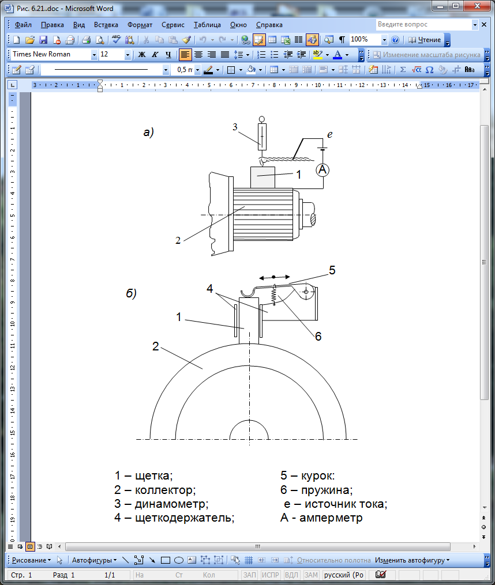Insert a table from the standard toolbar
Image resolution: width=495 pixels, height=585 pixels.
272,40
